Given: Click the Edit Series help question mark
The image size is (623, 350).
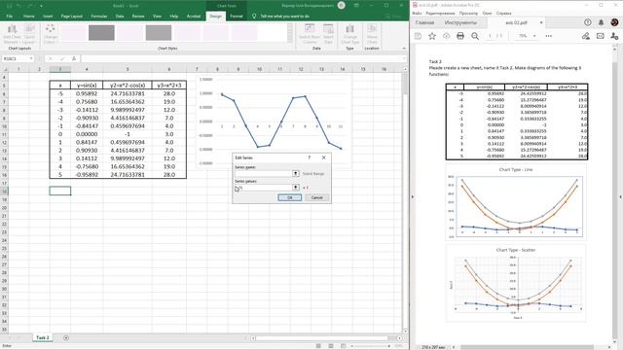Looking at the screenshot, I should coord(310,157).
